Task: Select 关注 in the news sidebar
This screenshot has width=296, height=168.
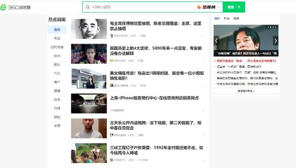Action: [57, 39]
